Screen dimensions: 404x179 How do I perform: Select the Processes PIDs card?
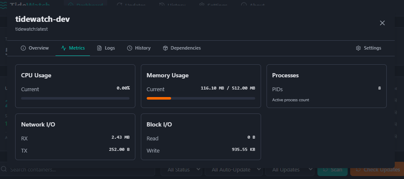[326, 86]
